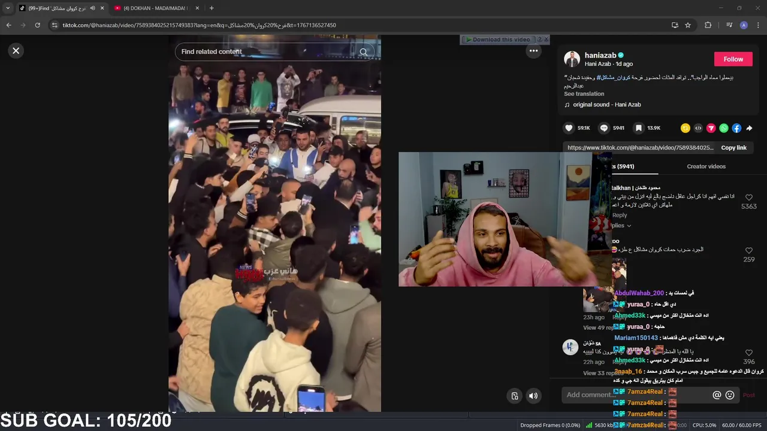Share to WhatsApp icon
The height and width of the screenshot is (431, 767).
coord(724,128)
